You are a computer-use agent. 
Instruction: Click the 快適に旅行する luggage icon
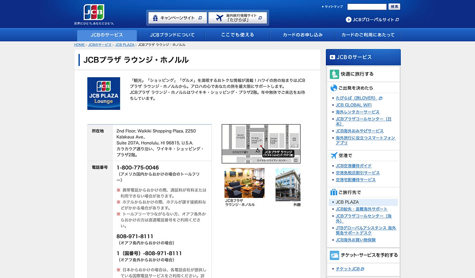[x=334, y=74]
